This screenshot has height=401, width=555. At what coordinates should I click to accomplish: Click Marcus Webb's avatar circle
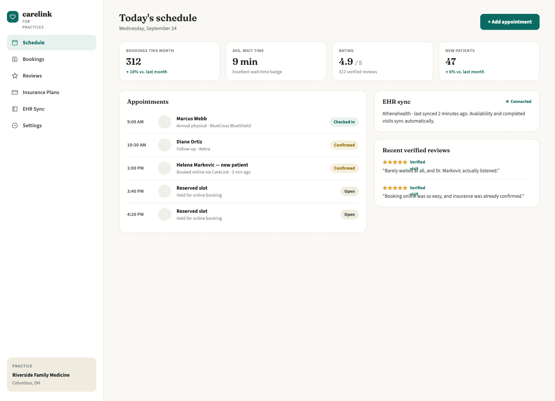(x=165, y=122)
